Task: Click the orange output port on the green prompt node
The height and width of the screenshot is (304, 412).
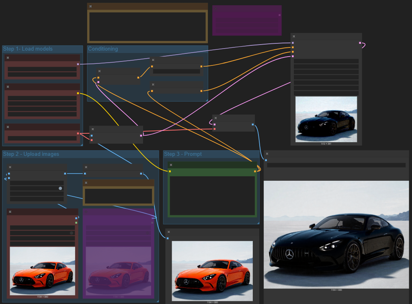Action: click(255, 171)
